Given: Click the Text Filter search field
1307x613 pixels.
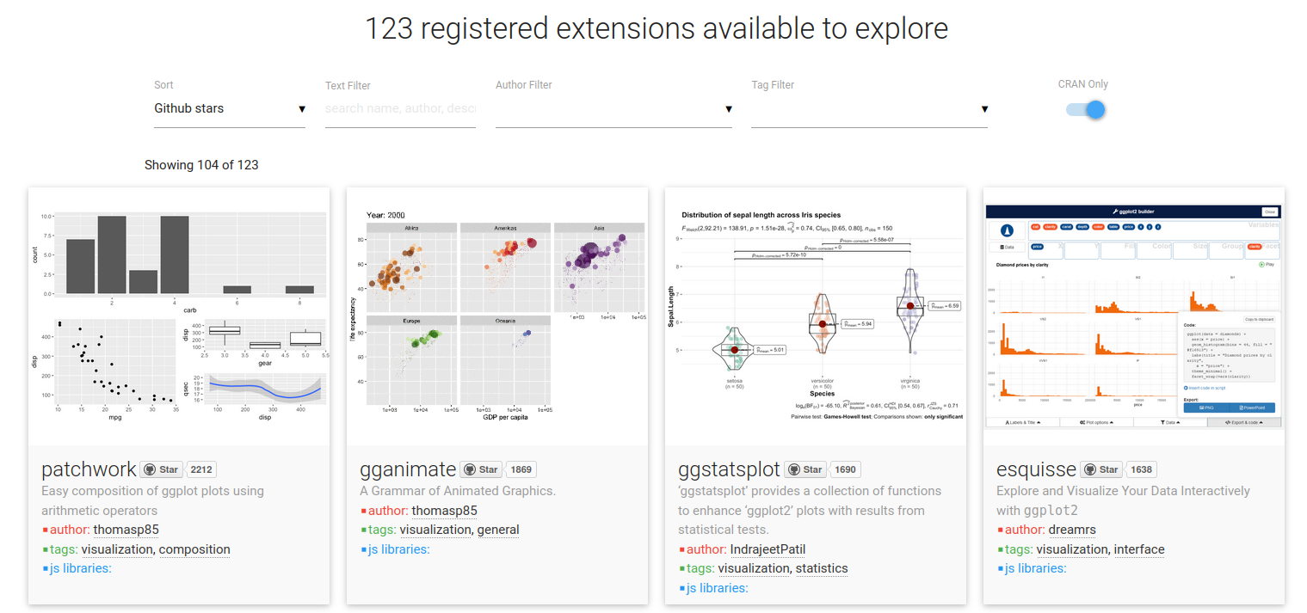Looking at the screenshot, I should (400, 109).
